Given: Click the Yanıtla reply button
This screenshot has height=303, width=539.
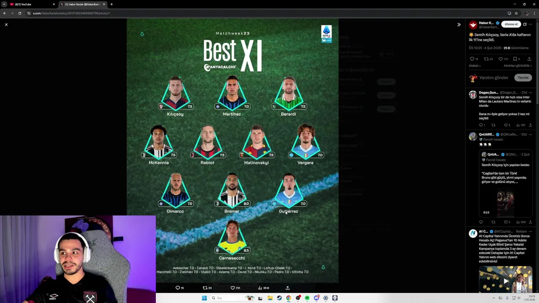Looking at the screenshot, I should [x=523, y=77].
